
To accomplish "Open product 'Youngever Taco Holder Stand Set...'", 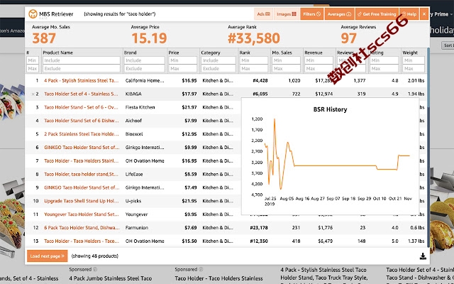I will click(82, 214).
